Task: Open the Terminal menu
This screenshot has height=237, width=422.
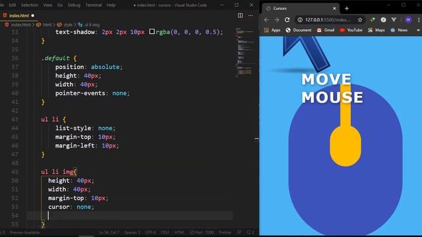Action: (94, 5)
